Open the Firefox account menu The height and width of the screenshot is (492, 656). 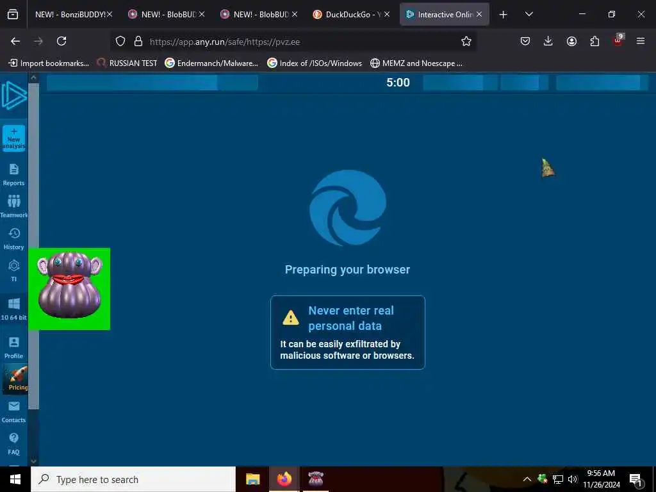pos(571,41)
